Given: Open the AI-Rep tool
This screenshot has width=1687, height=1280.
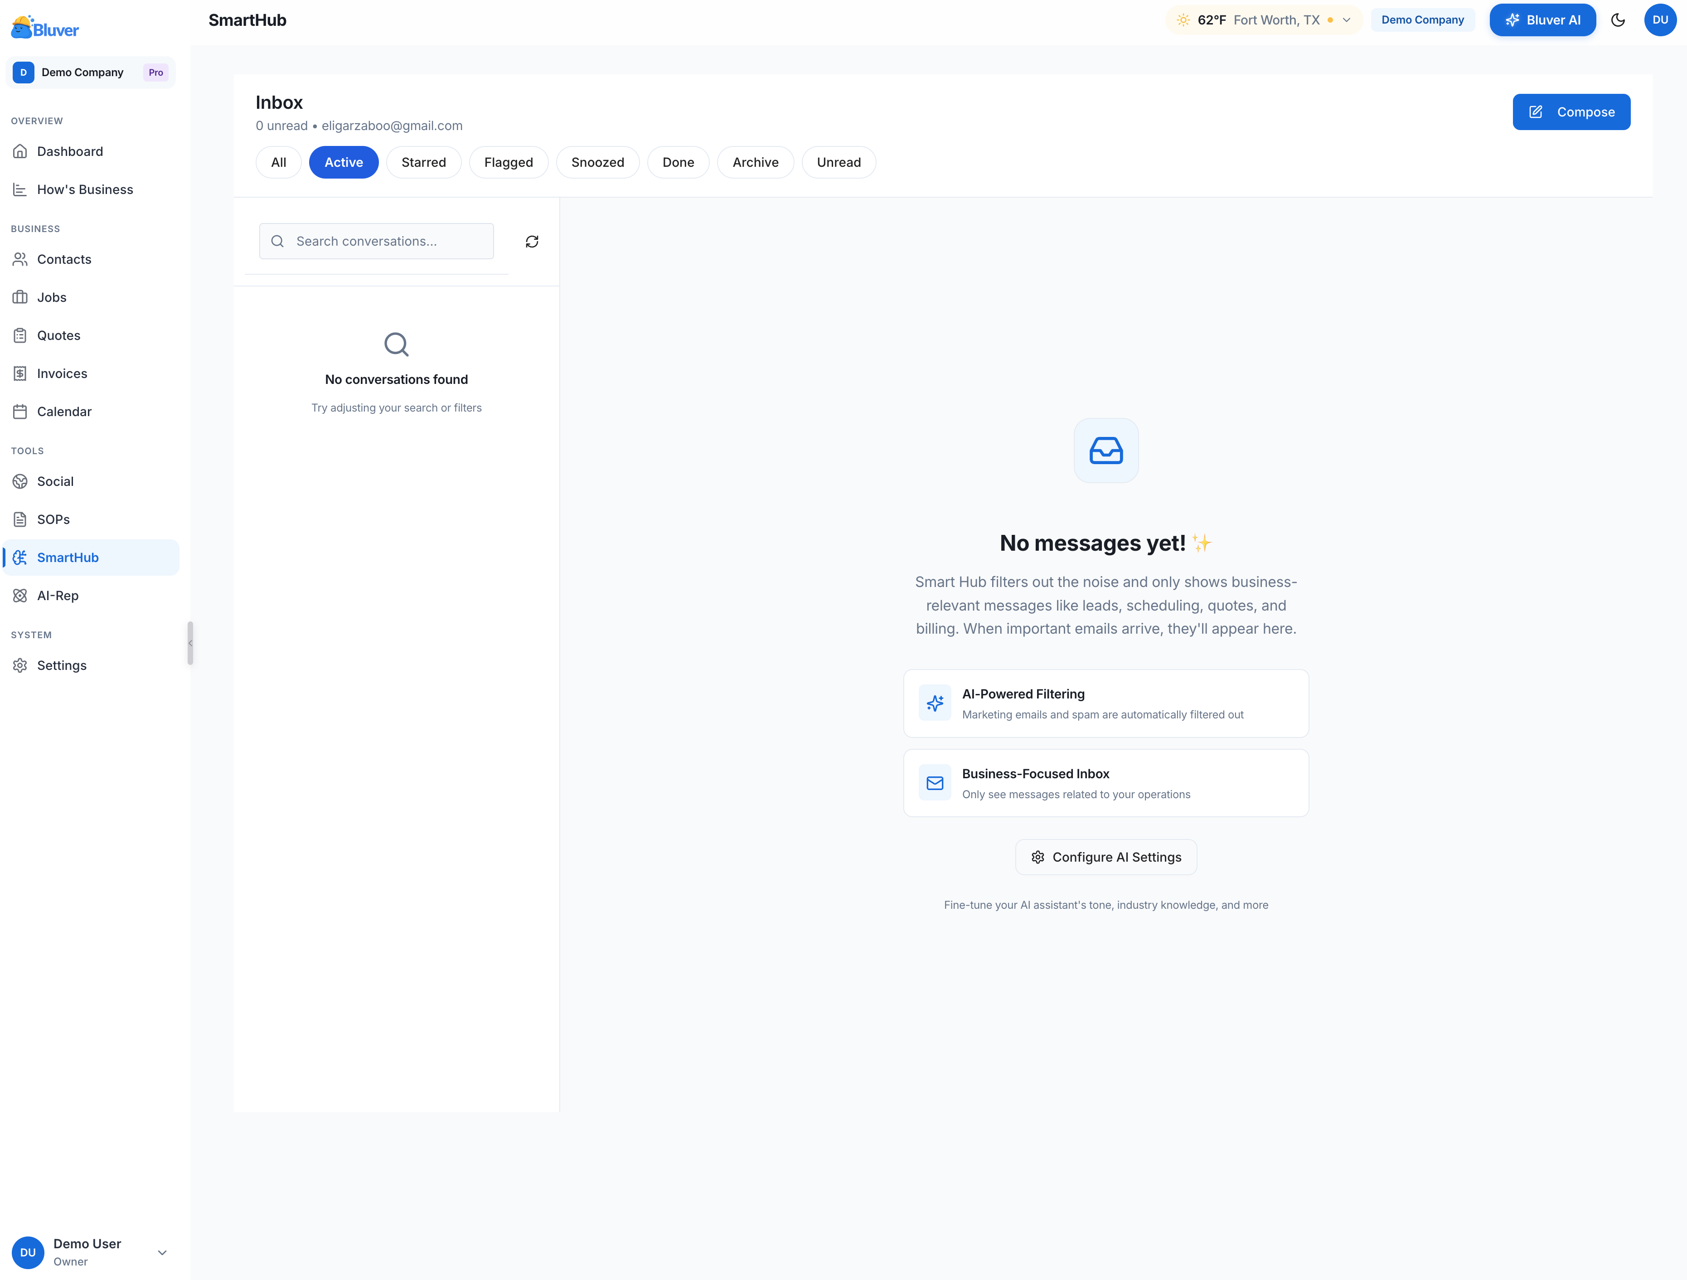Looking at the screenshot, I should 92,596.
